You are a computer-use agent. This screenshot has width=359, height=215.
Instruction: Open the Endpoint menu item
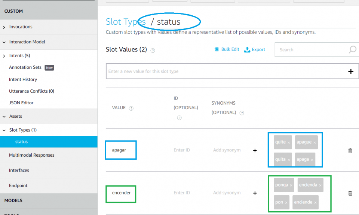(x=18, y=185)
